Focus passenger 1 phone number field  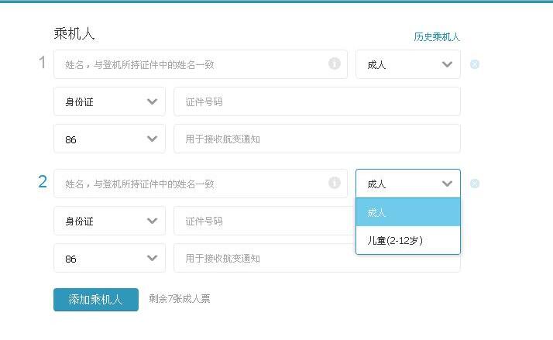click(x=317, y=139)
